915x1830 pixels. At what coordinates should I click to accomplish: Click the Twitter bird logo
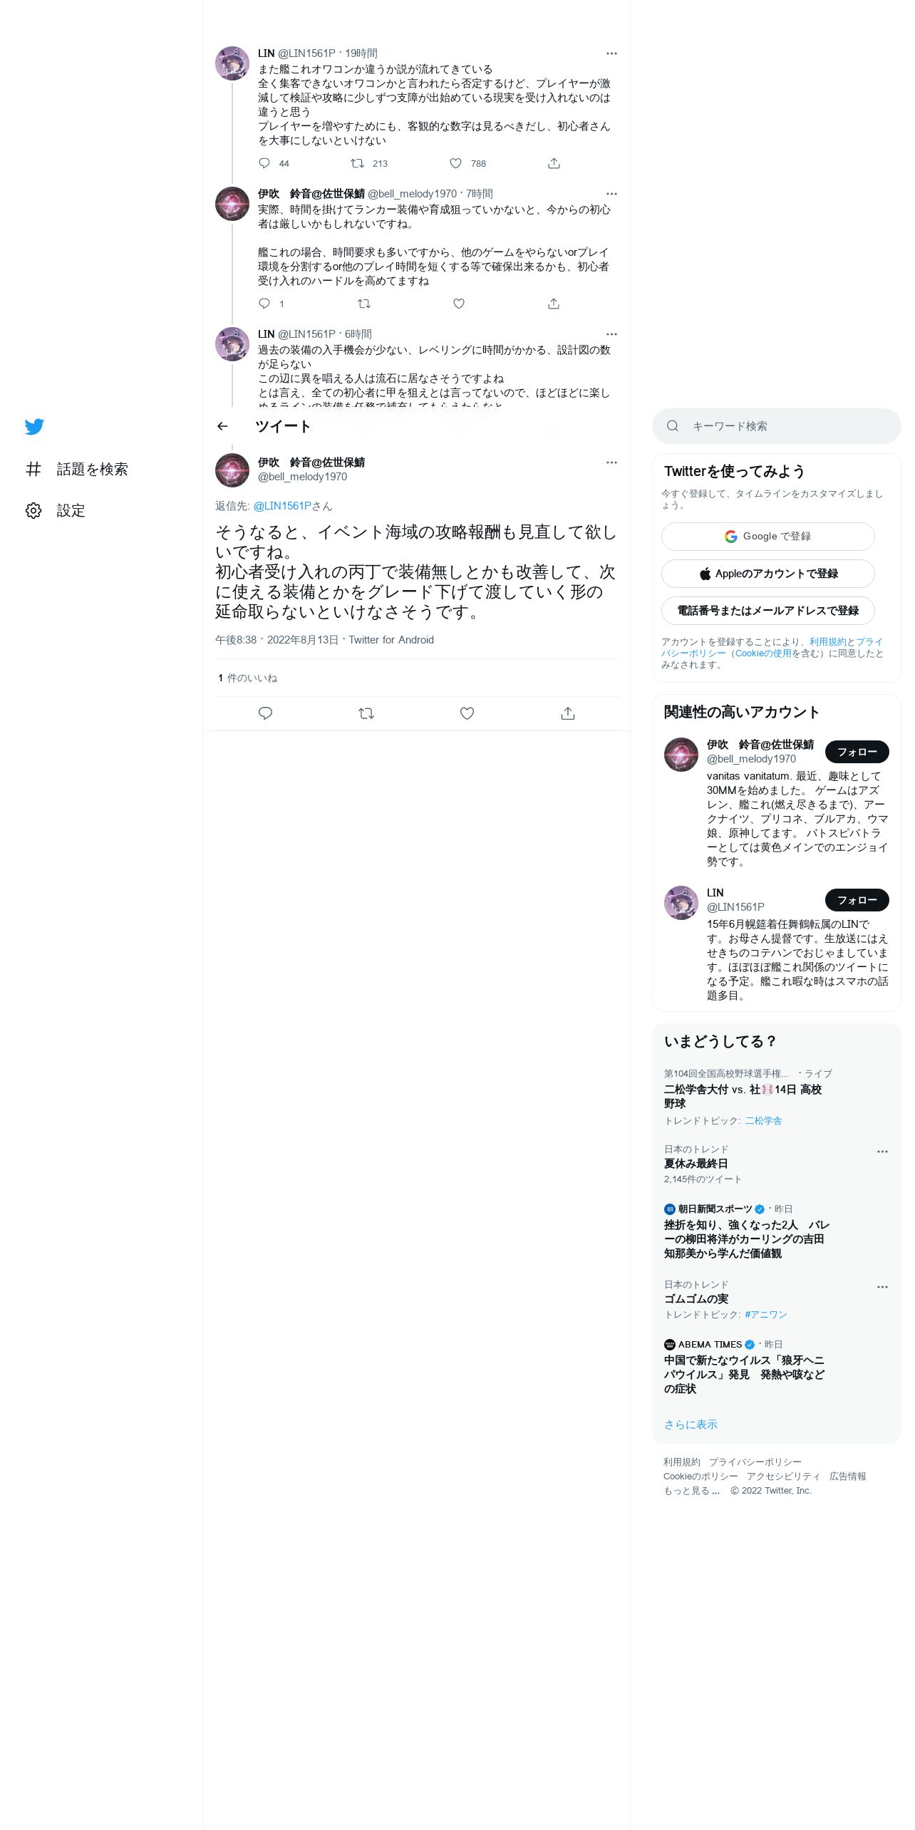34,426
